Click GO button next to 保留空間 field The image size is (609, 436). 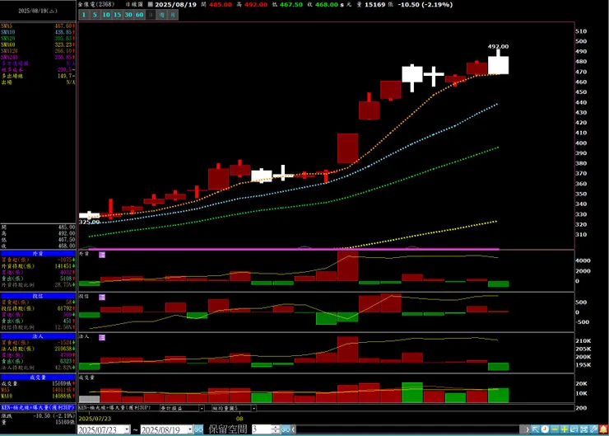point(286,429)
